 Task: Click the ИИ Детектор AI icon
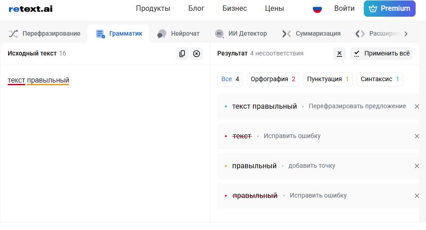219,34
